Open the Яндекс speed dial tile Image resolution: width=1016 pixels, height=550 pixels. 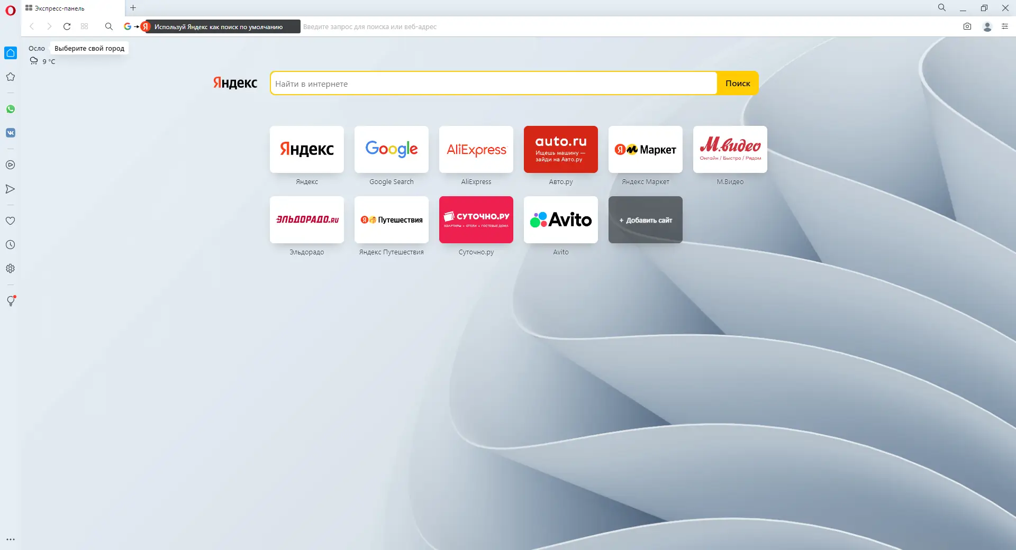click(x=307, y=149)
